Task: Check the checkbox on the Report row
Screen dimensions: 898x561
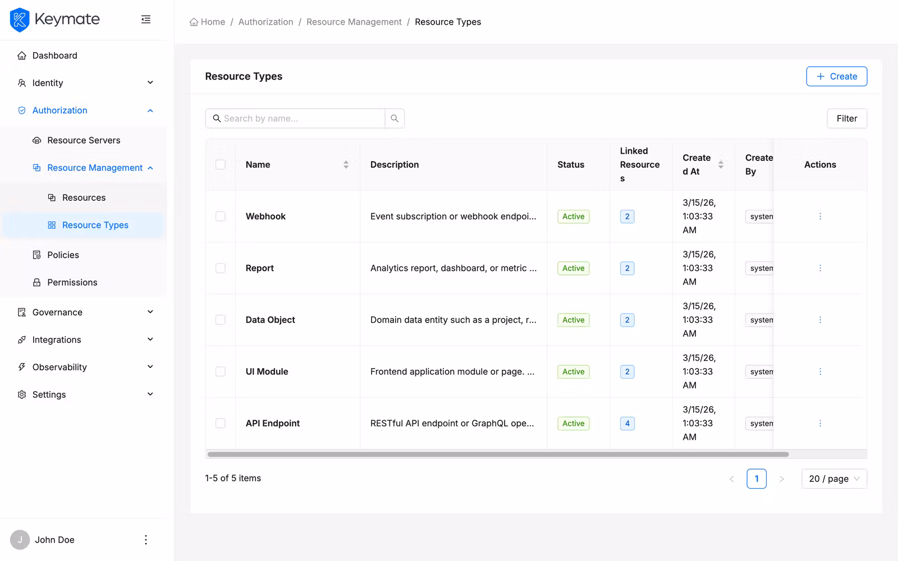Action: (x=221, y=268)
